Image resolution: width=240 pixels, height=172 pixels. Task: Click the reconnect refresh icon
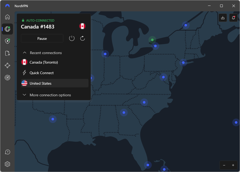coord(82,38)
